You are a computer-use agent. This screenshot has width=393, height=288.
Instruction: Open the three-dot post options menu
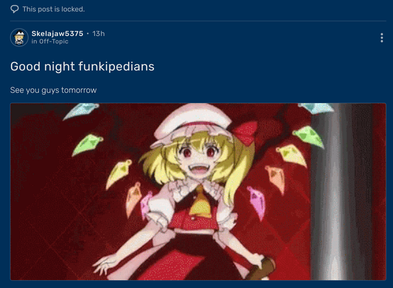click(x=382, y=37)
